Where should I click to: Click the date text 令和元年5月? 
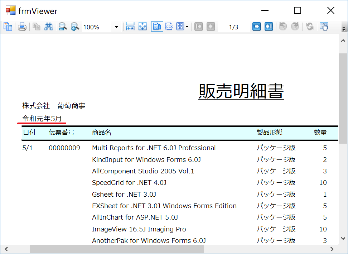pos(42,119)
